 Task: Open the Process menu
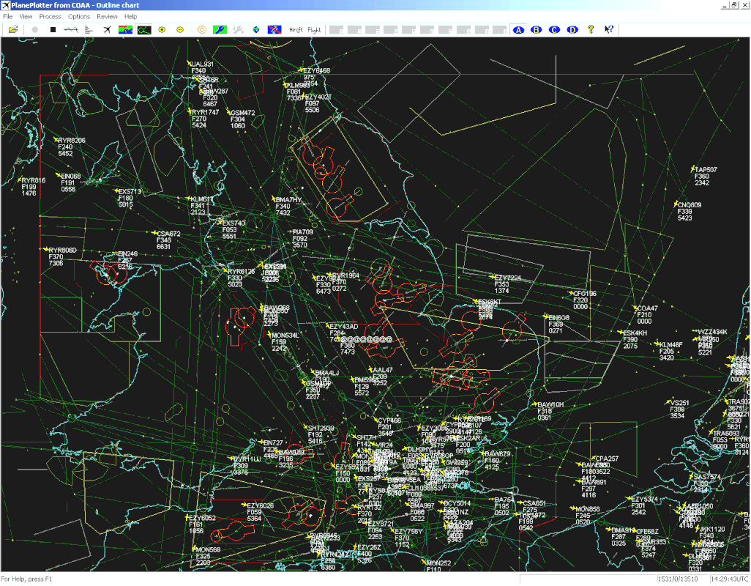tap(51, 16)
